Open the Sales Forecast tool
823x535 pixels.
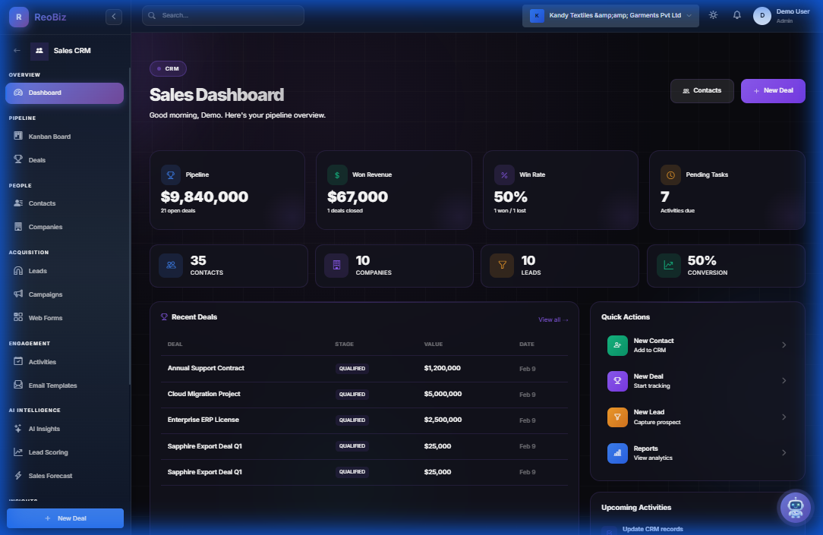[x=49, y=475]
